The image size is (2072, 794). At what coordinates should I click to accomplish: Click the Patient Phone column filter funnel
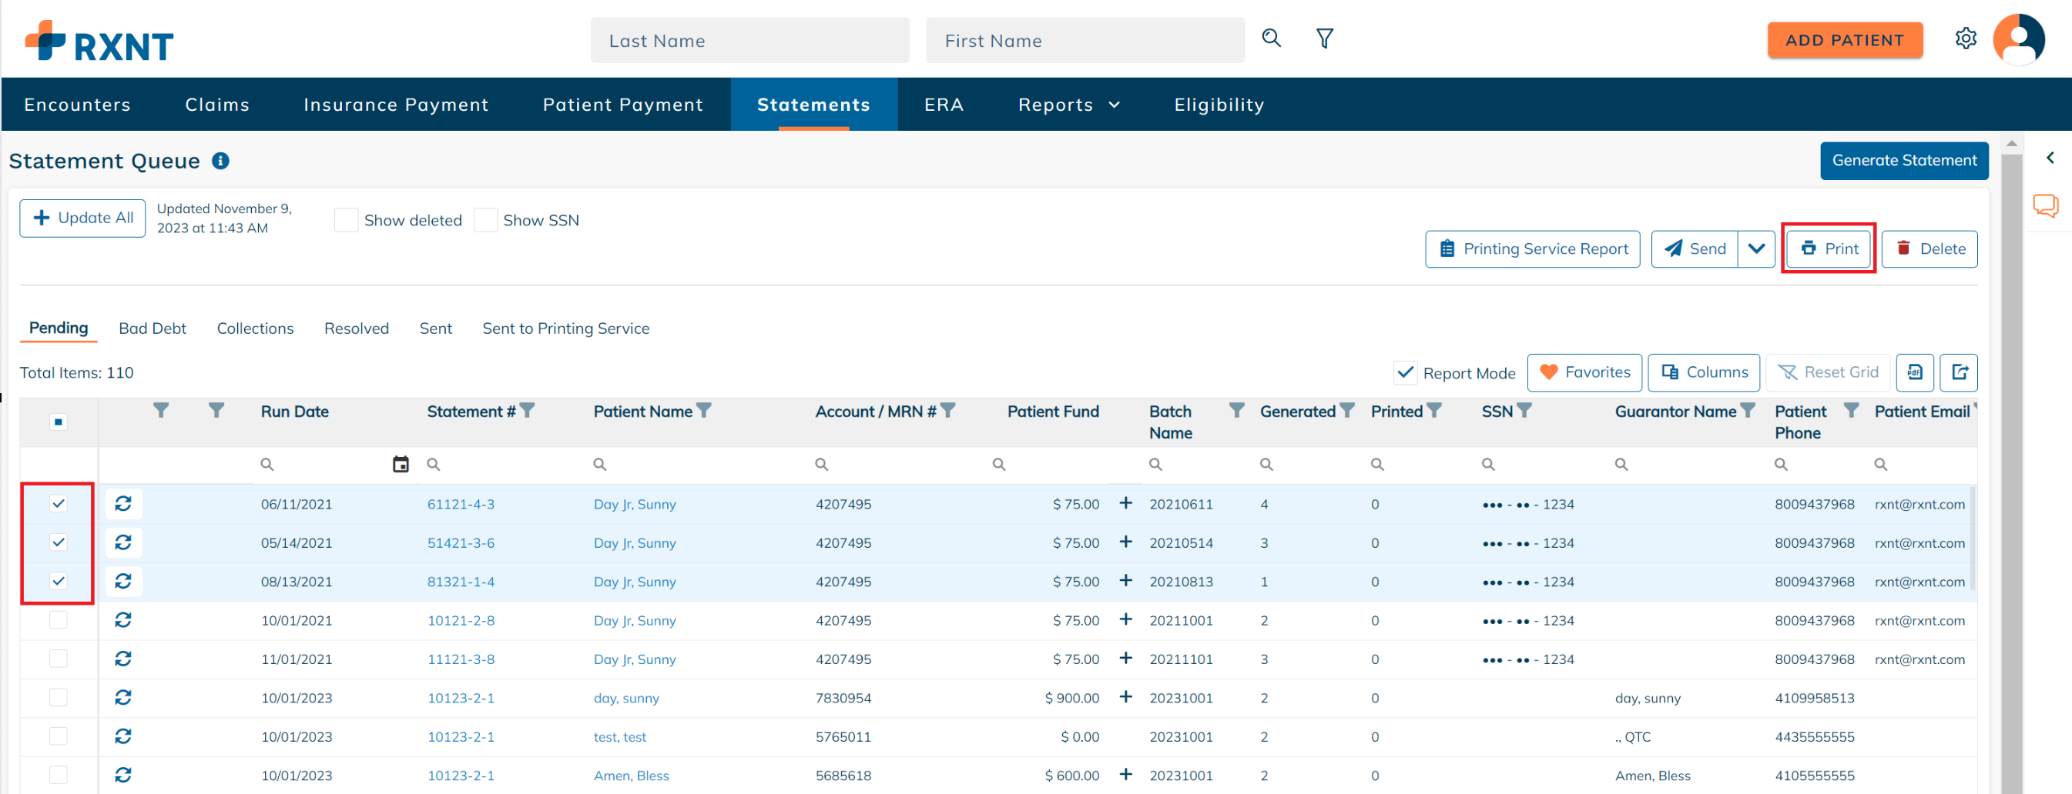pyautogui.click(x=1852, y=411)
